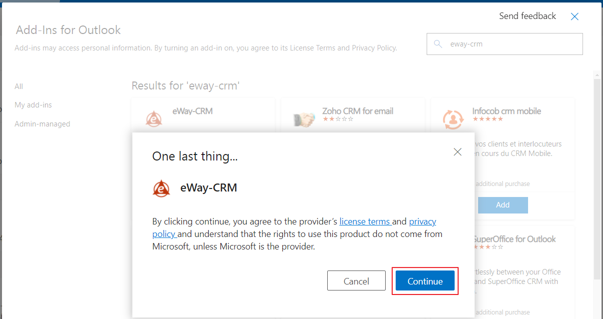Open My add-ins section
The image size is (603, 319).
click(x=33, y=105)
